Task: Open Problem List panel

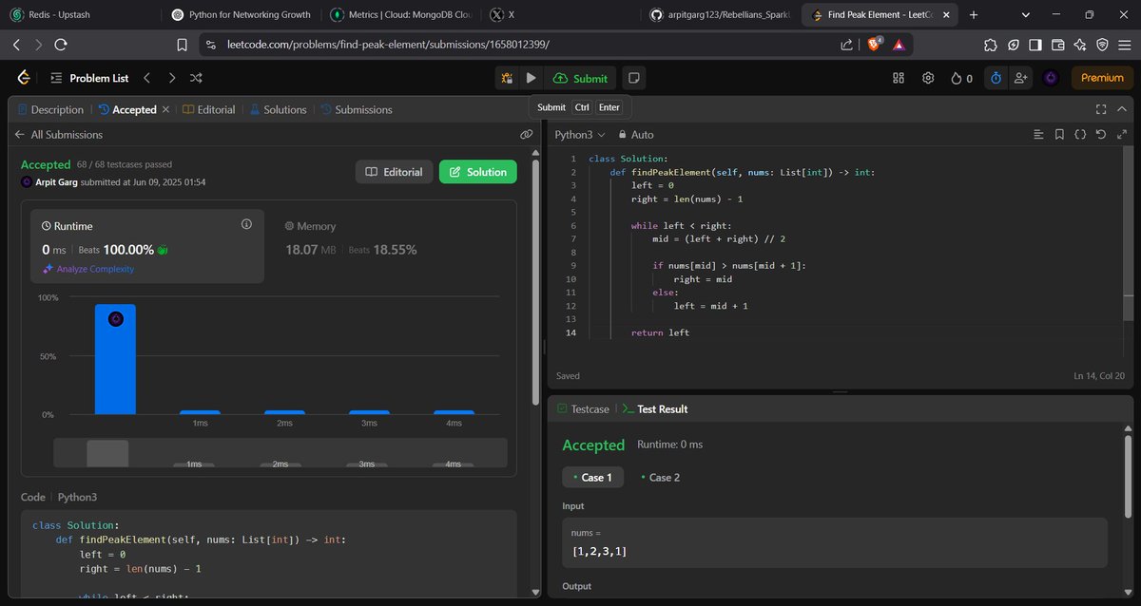Action: pyautogui.click(x=88, y=78)
